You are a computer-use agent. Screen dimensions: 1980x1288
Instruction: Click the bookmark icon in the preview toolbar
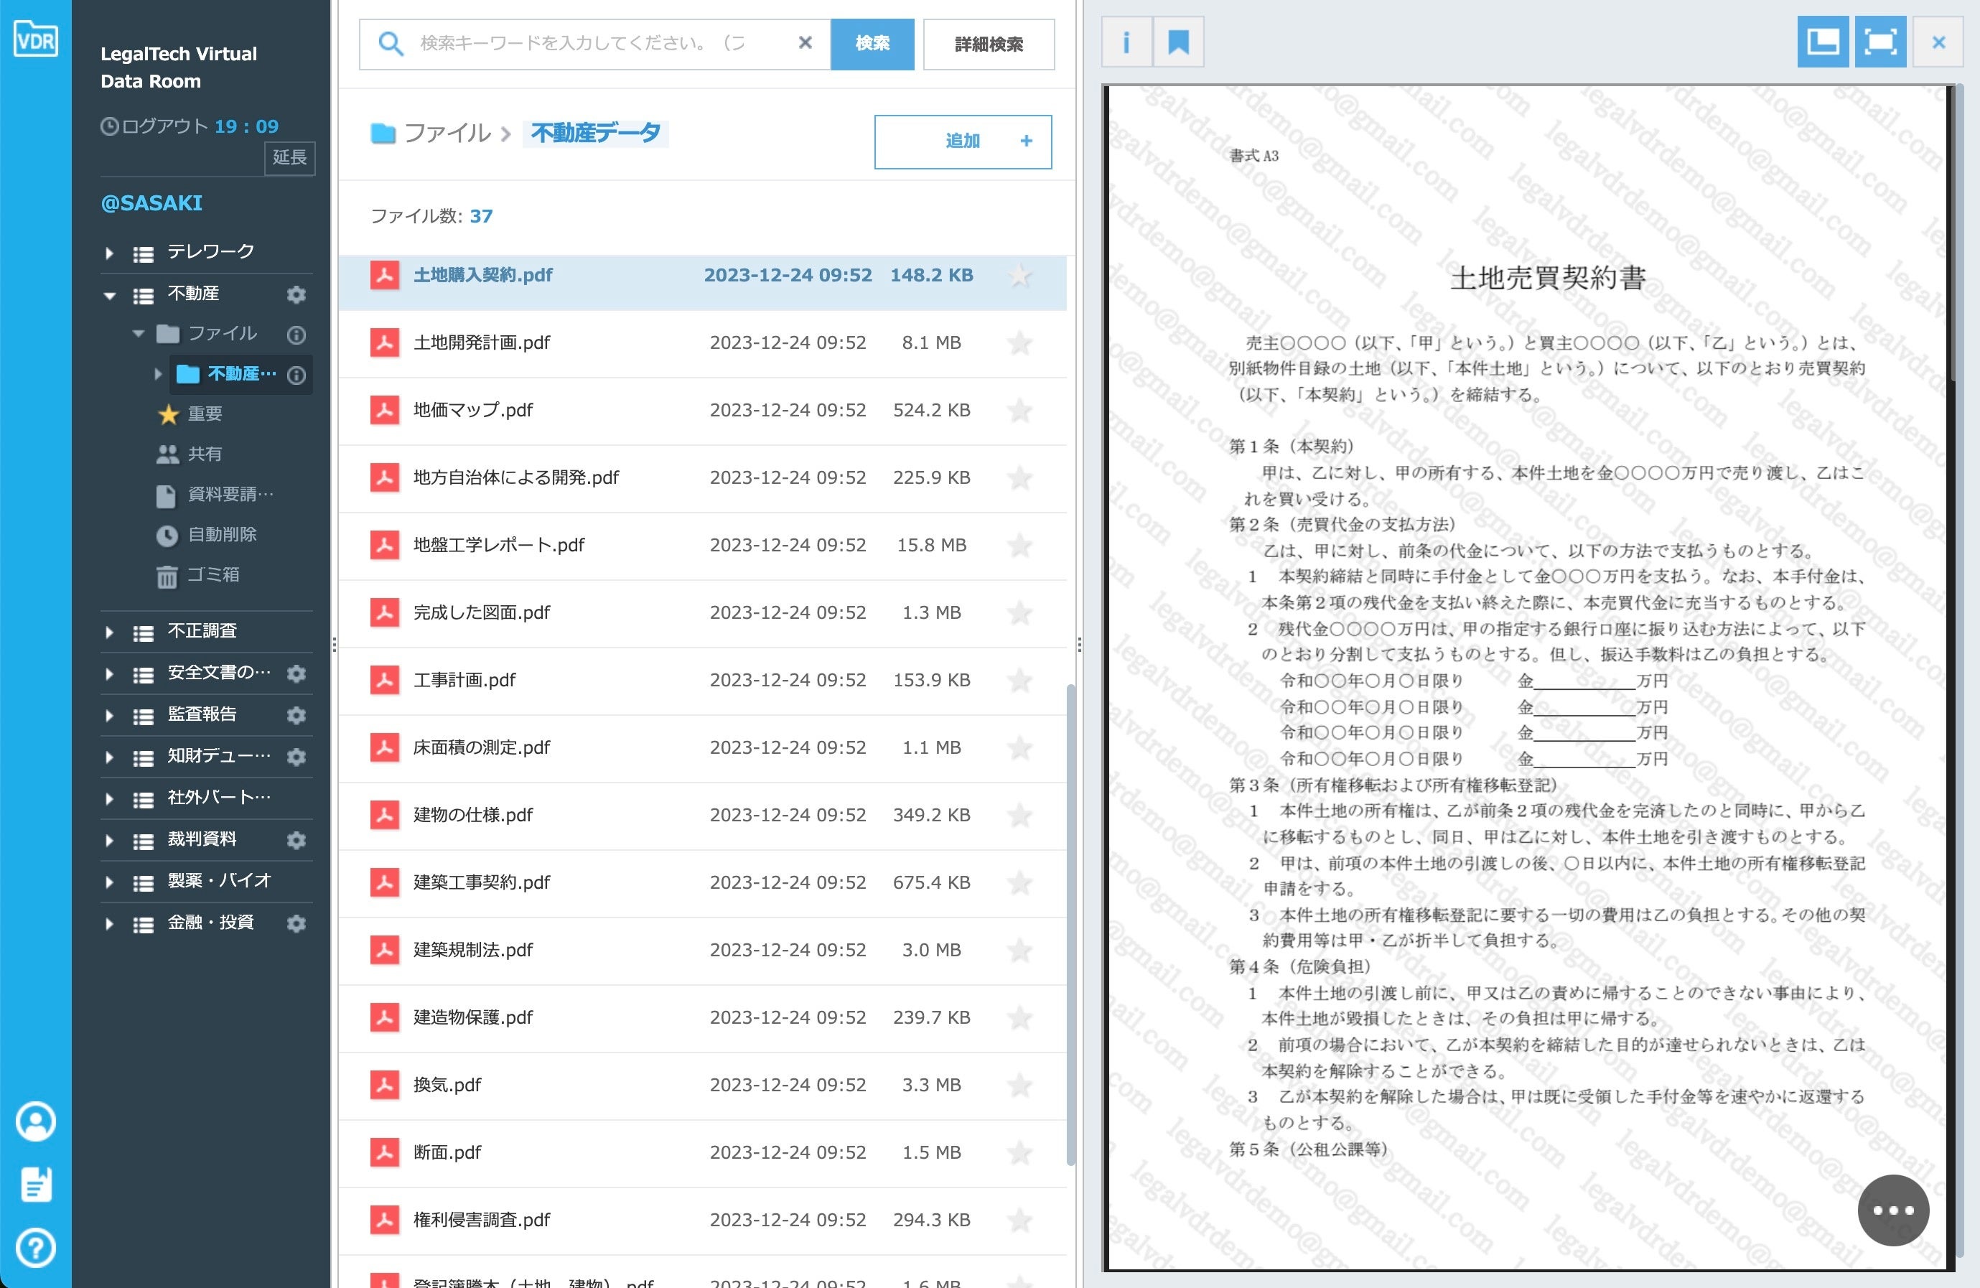tap(1178, 42)
